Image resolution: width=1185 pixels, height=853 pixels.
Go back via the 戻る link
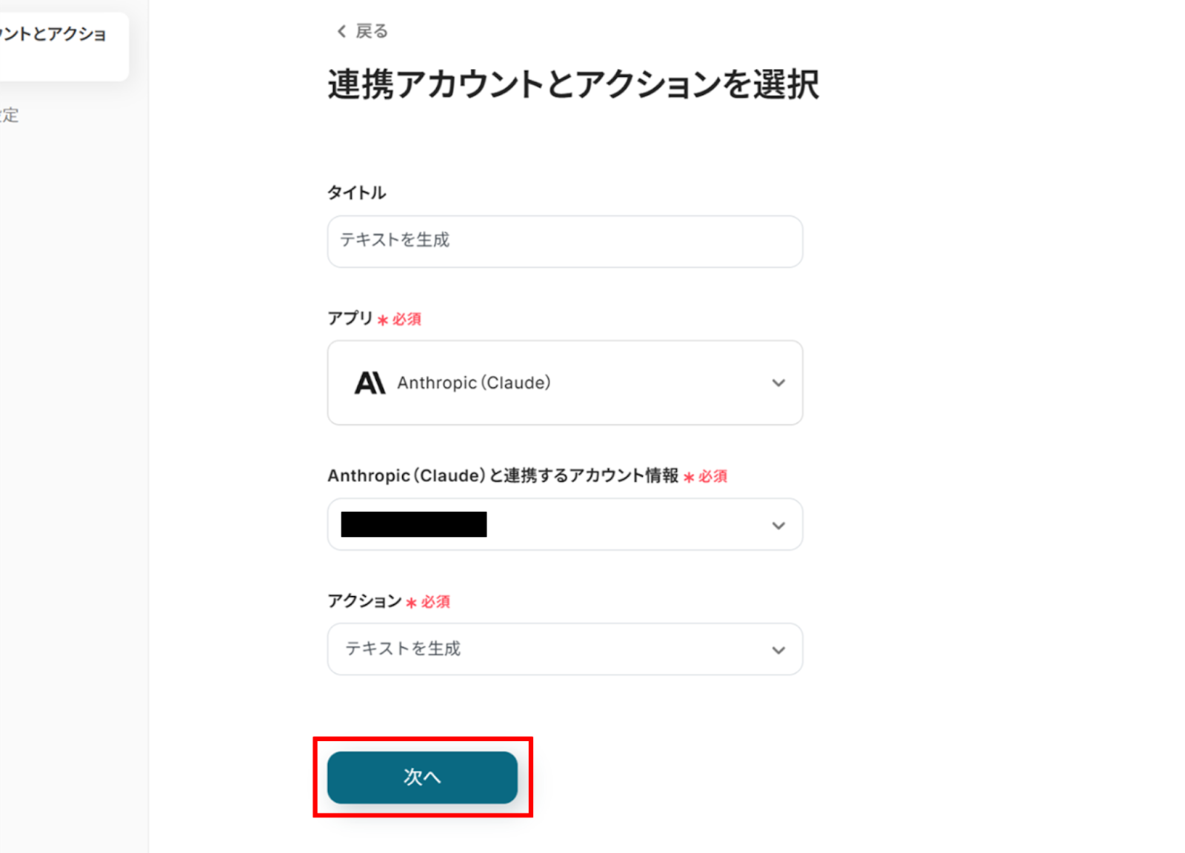pyautogui.click(x=371, y=31)
